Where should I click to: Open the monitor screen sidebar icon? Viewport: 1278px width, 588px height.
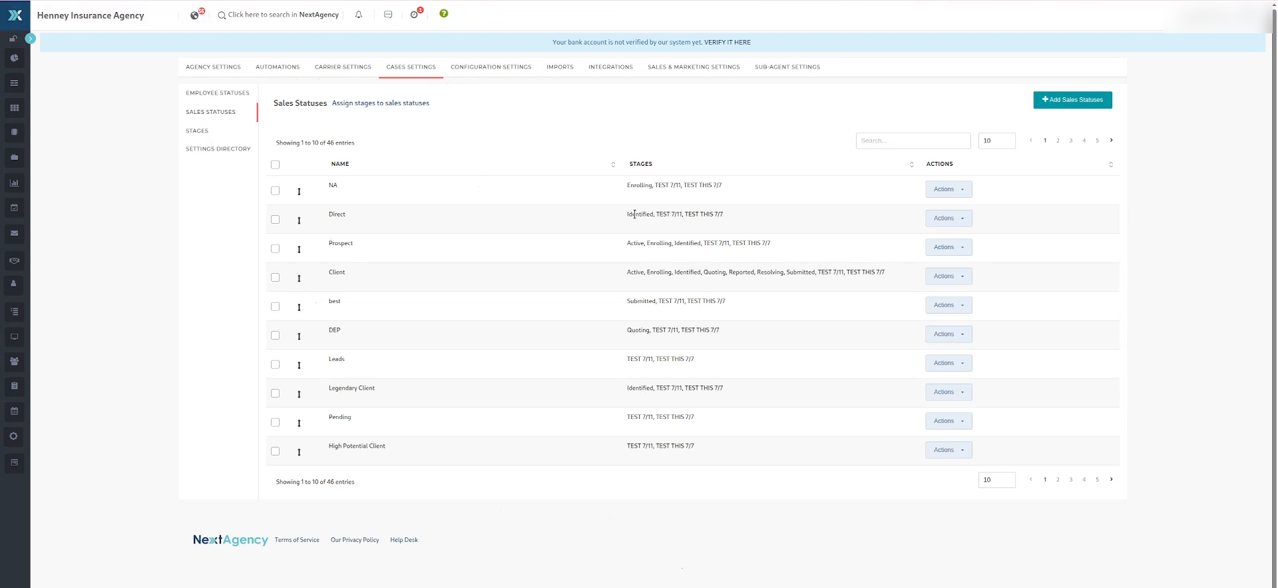14,337
